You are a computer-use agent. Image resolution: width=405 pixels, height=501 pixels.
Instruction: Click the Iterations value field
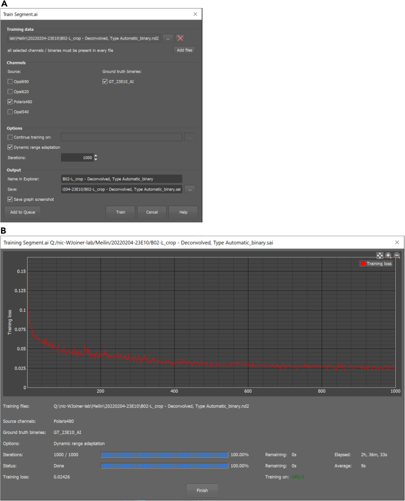pyautogui.click(x=77, y=157)
